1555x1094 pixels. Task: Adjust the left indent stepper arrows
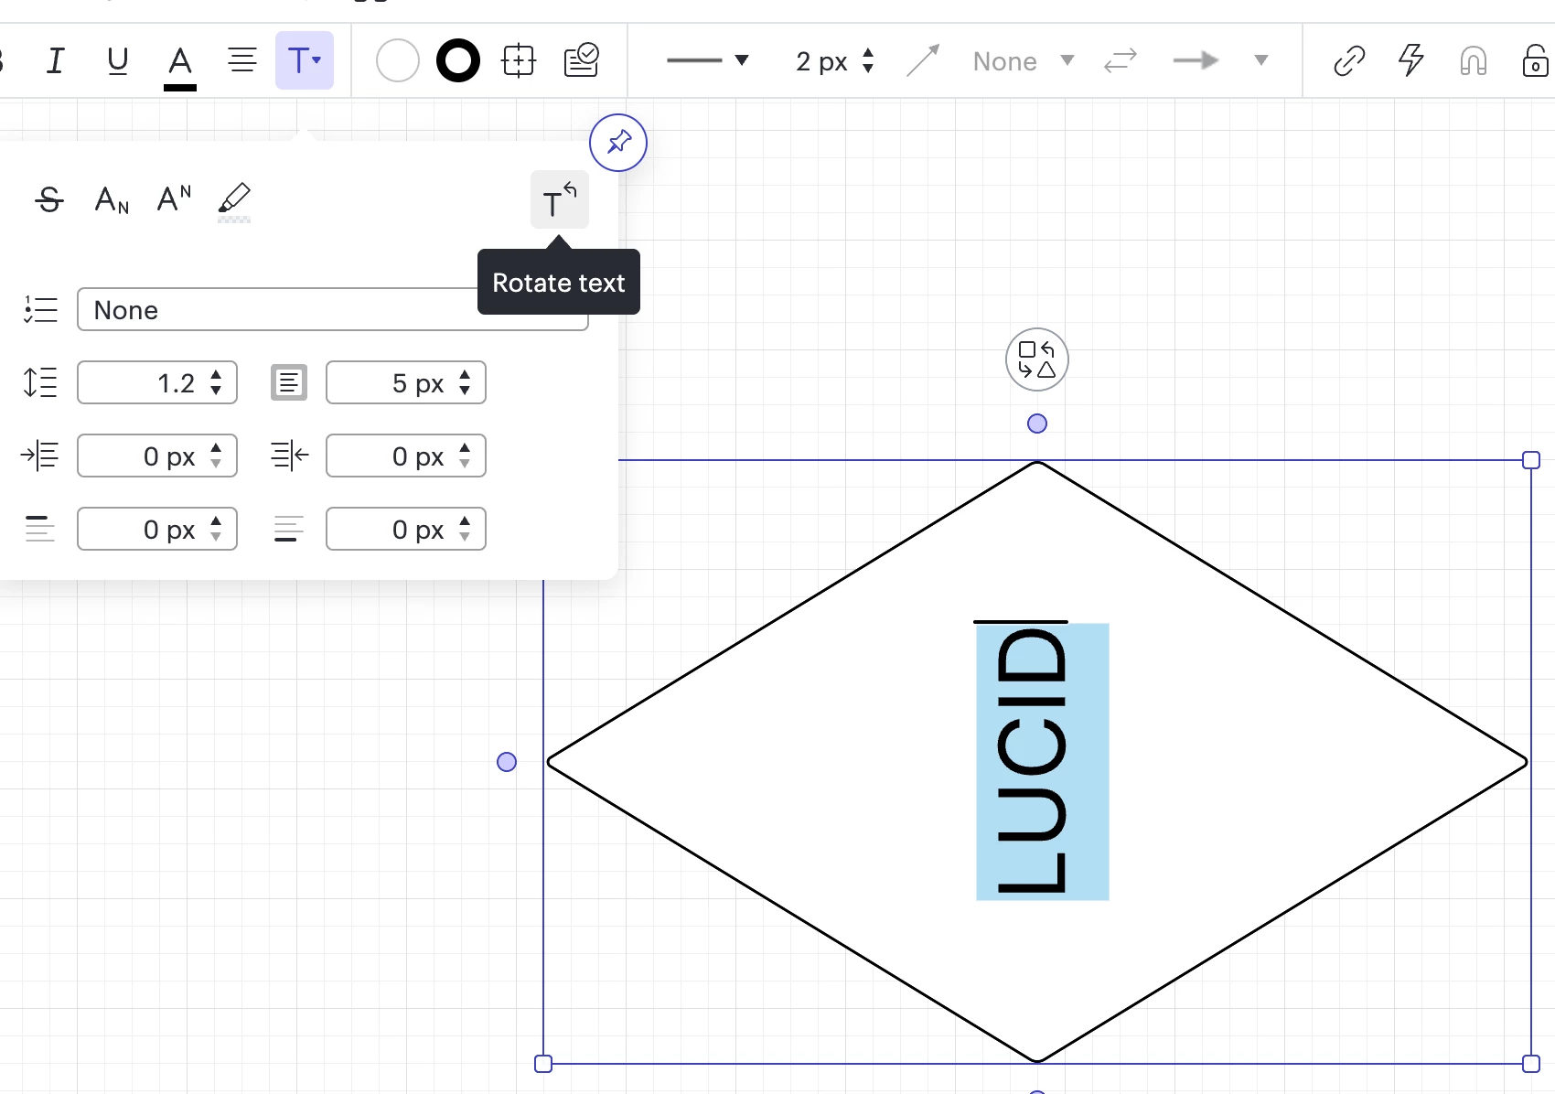point(216,456)
